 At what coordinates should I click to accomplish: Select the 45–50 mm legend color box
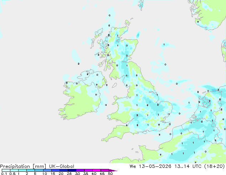(105, 170)
